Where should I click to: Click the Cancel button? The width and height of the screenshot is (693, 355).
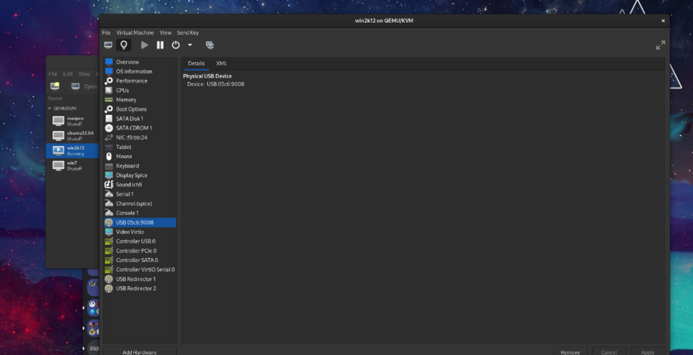click(609, 352)
